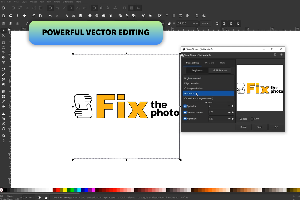Select the Ellipse tool
Screen dimensions: 300x200
3,47
